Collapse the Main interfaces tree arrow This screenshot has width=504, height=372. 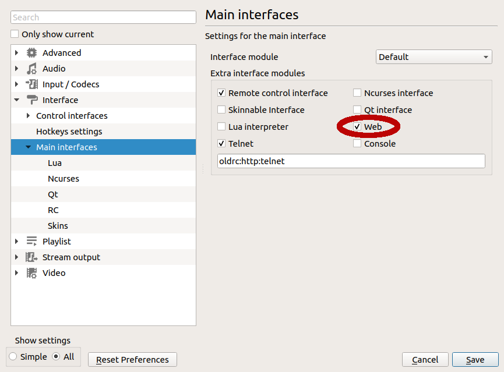(28, 147)
